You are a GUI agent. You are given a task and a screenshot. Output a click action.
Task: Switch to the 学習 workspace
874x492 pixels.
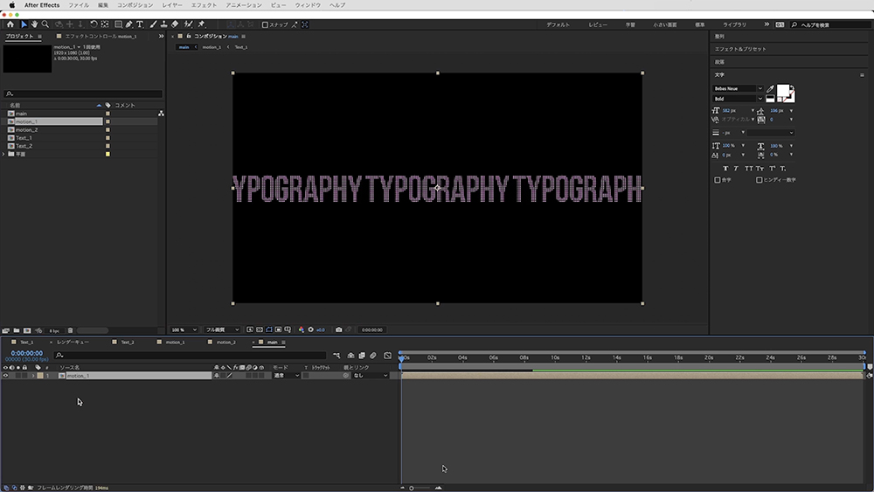coord(630,24)
